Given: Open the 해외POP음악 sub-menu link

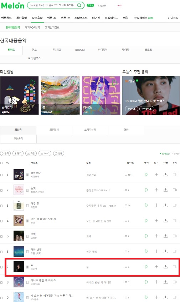Looking at the screenshot, I should point(32,27).
